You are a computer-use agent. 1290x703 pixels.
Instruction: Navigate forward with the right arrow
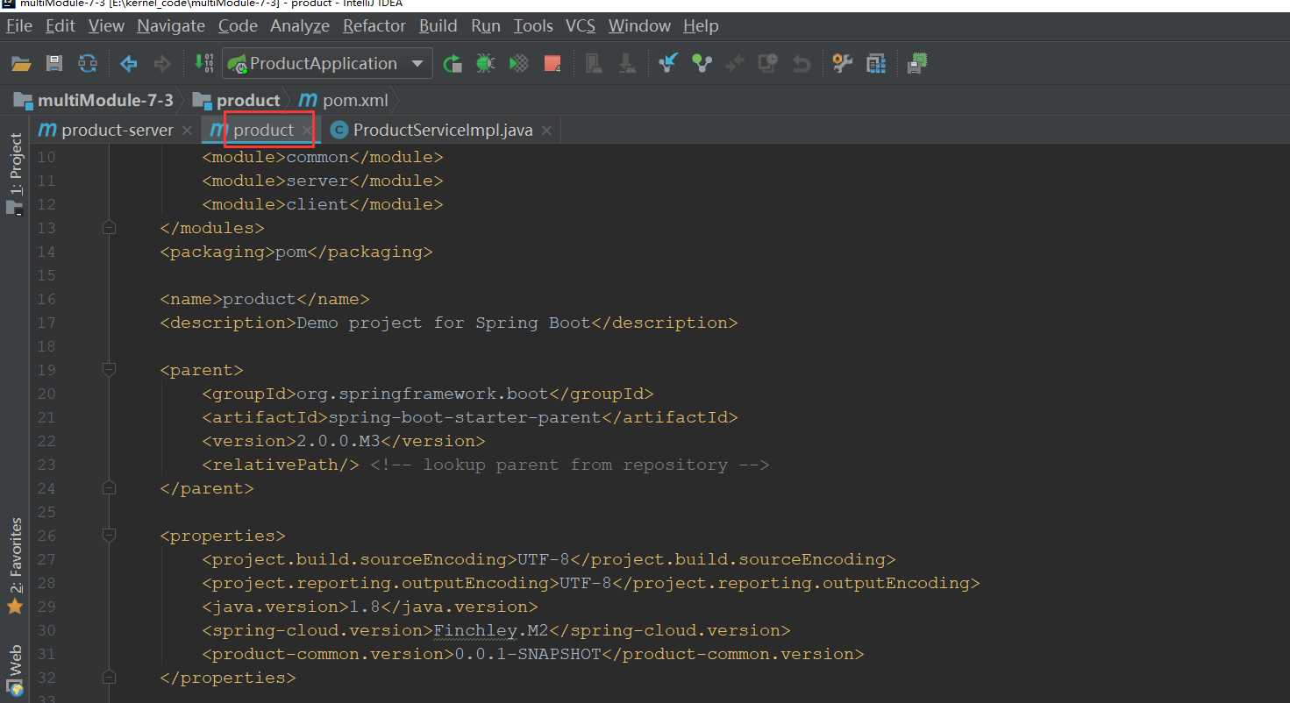pyautogui.click(x=162, y=63)
